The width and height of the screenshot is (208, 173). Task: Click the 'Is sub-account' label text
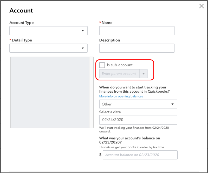coord(120,65)
